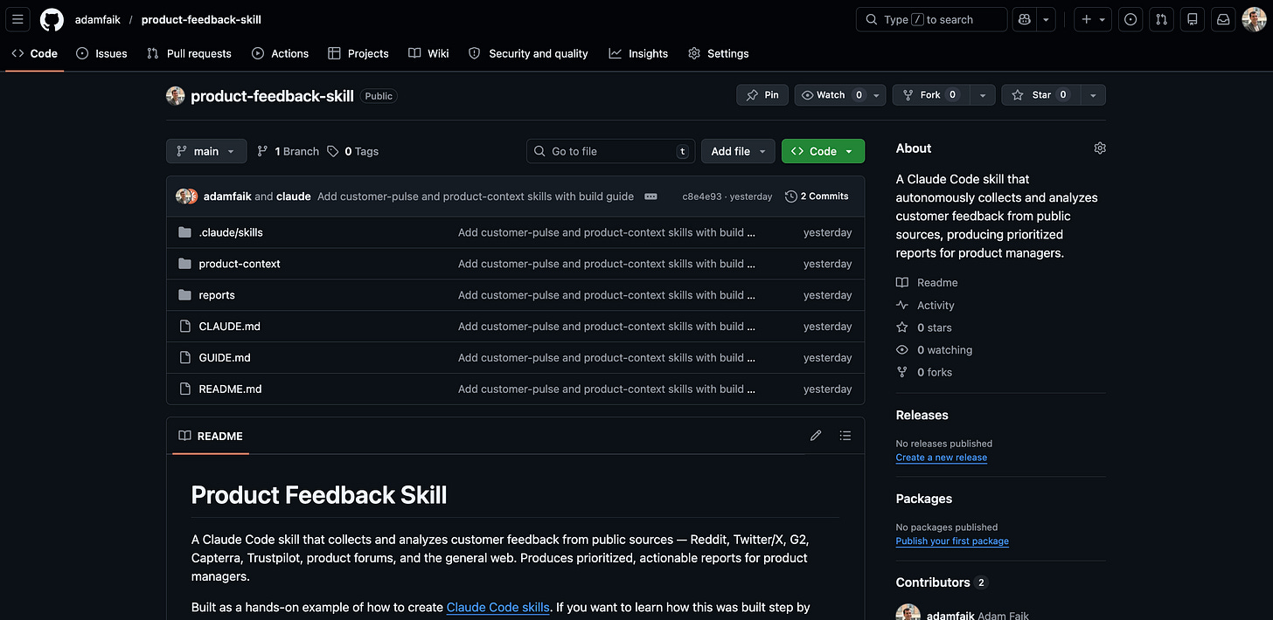Star the product-feedback-skill repository
Image resolution: width=1273 pixels, height=620 pixels.
tap(1040, 94)
